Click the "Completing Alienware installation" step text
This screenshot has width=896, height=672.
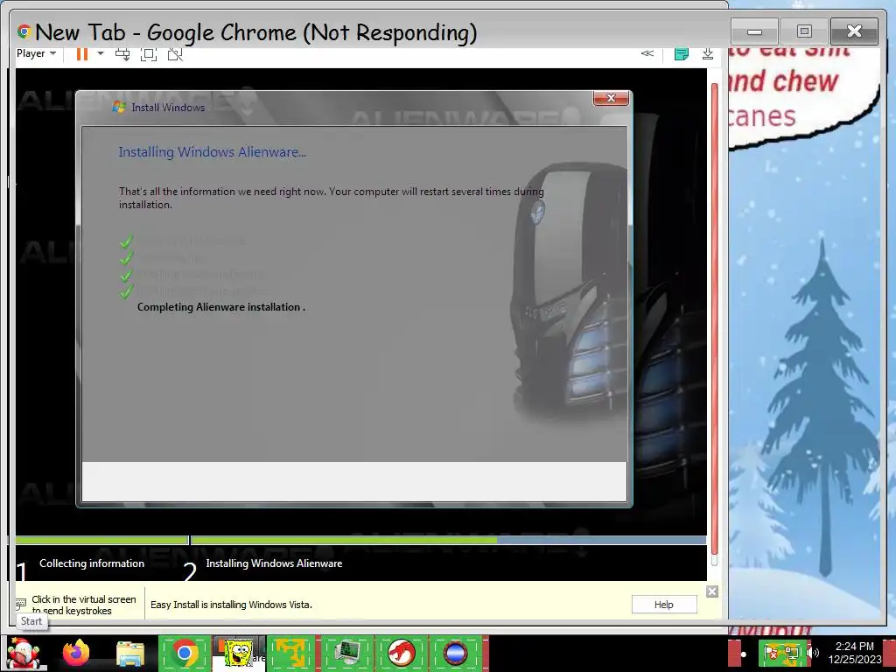point(221,307)
